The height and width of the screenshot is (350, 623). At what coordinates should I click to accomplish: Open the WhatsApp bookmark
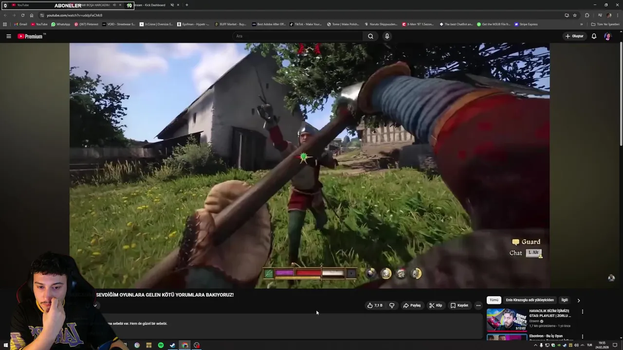61,24
